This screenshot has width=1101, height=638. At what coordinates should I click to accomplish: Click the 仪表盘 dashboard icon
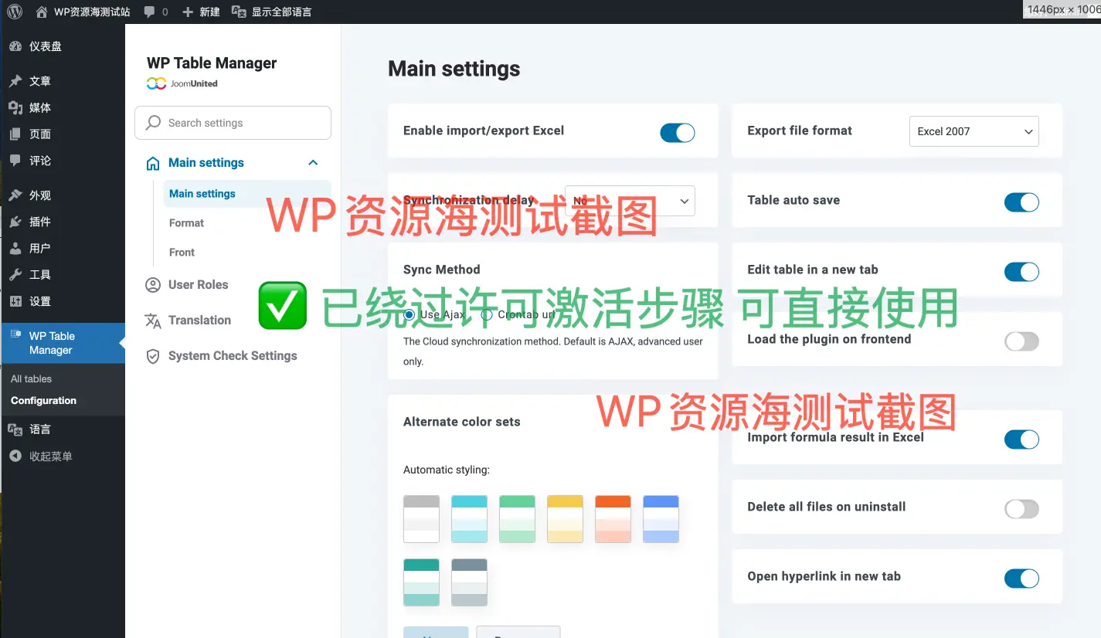tap(15, 46)
